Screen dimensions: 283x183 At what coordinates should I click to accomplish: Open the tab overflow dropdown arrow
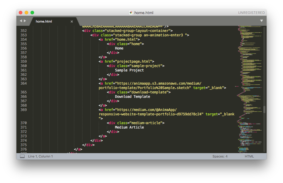coord(261,21)
